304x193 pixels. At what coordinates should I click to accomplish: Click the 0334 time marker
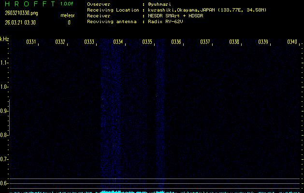pos(118,42)
